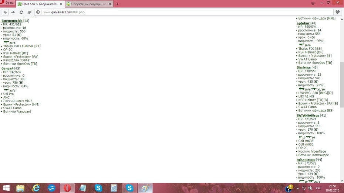Select 'LWMMG .338 [BHG][D]' item text

pos(316,93)
